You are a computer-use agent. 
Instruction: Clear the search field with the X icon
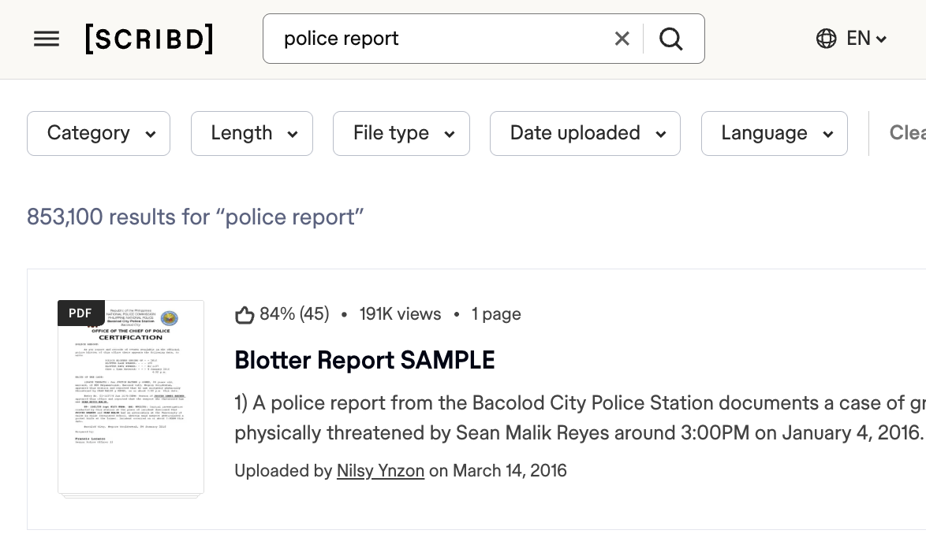(622, 38)
